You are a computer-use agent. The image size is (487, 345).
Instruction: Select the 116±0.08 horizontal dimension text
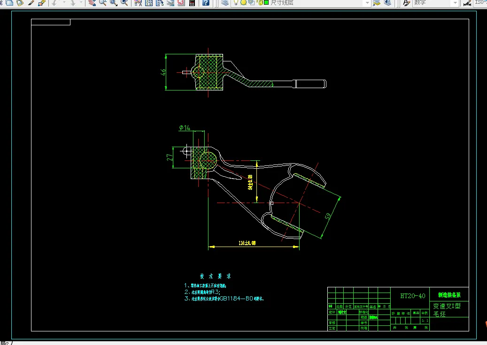point(247,243)
